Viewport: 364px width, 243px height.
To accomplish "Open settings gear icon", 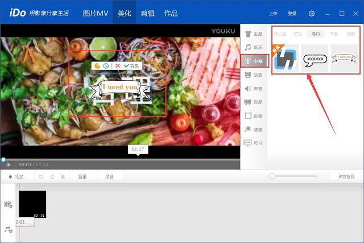I will click(x=312, y=14).
